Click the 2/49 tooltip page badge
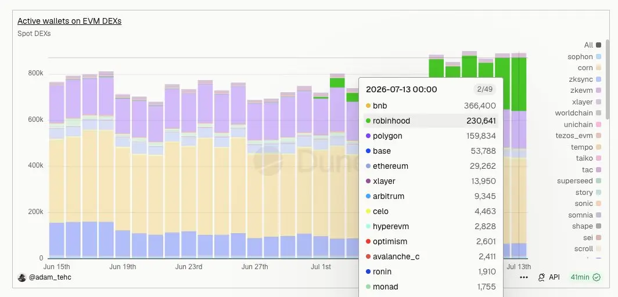618x297 pixels. pyautogui.click(x=485, y=89)
